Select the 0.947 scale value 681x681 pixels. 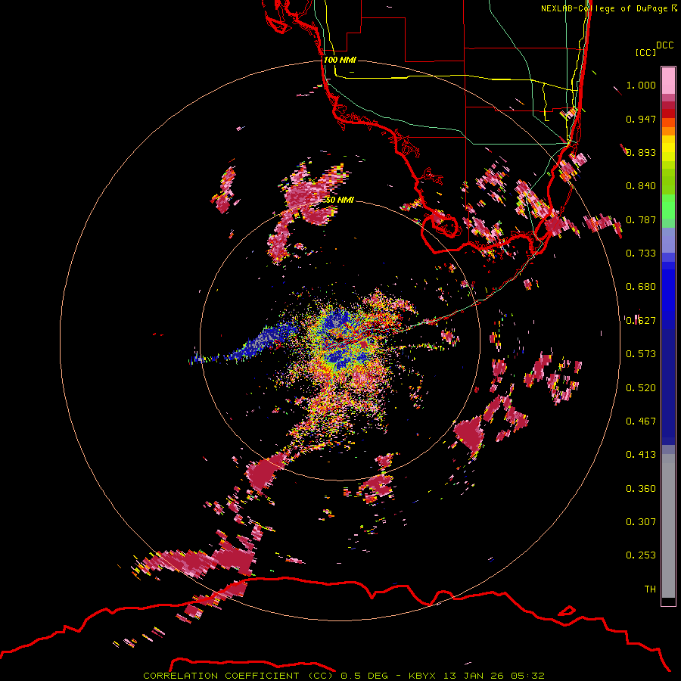tap(641, 119)
